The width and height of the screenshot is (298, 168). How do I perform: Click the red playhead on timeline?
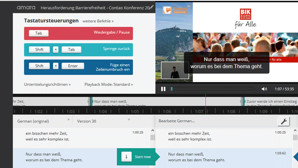205,104
